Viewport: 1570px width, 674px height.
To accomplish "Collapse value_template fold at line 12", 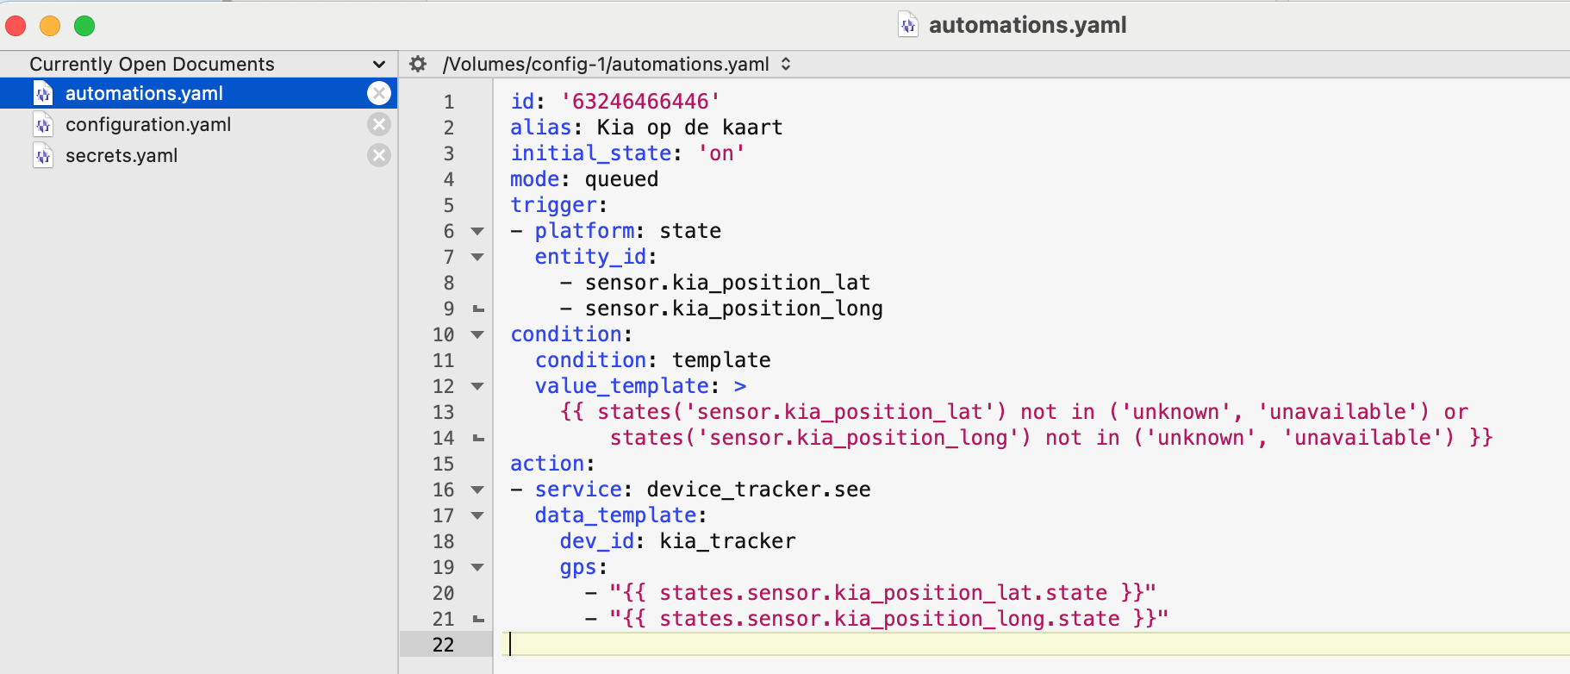I will click(x=477, y=386).
